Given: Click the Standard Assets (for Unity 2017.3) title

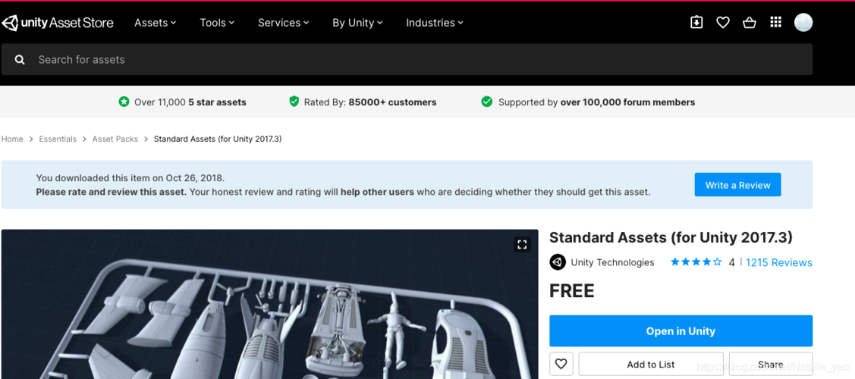Looking at the screenshot, I should (x=671, y=237).
